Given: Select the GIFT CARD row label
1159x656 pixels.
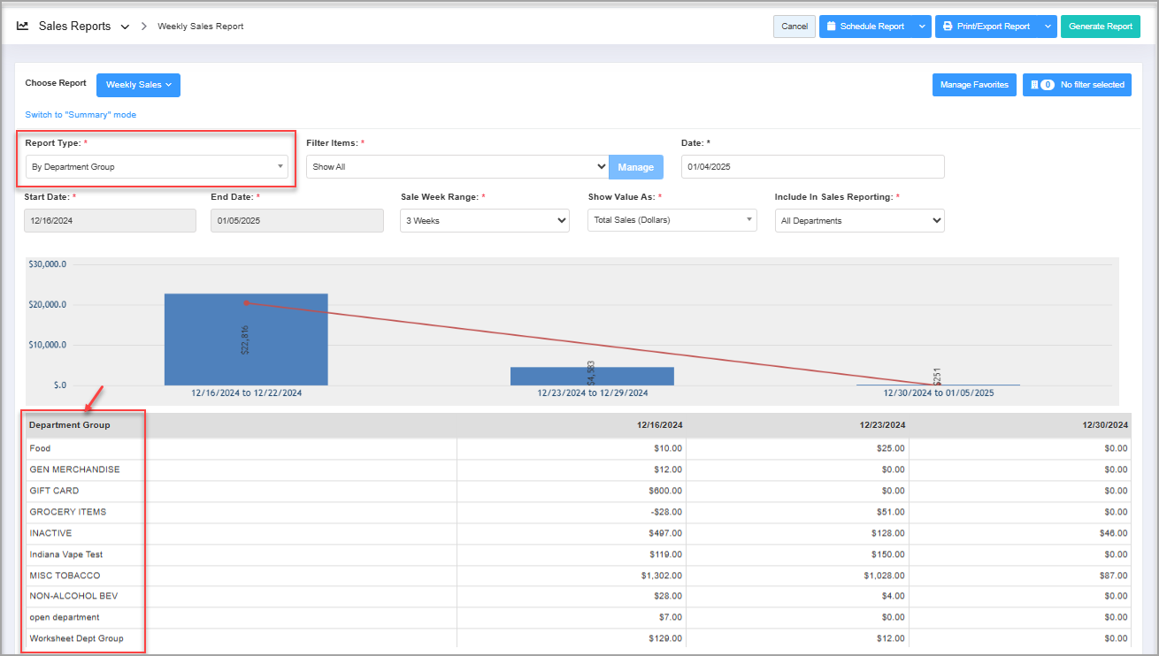Looking at the screenshot, I should tap(54, 491).
